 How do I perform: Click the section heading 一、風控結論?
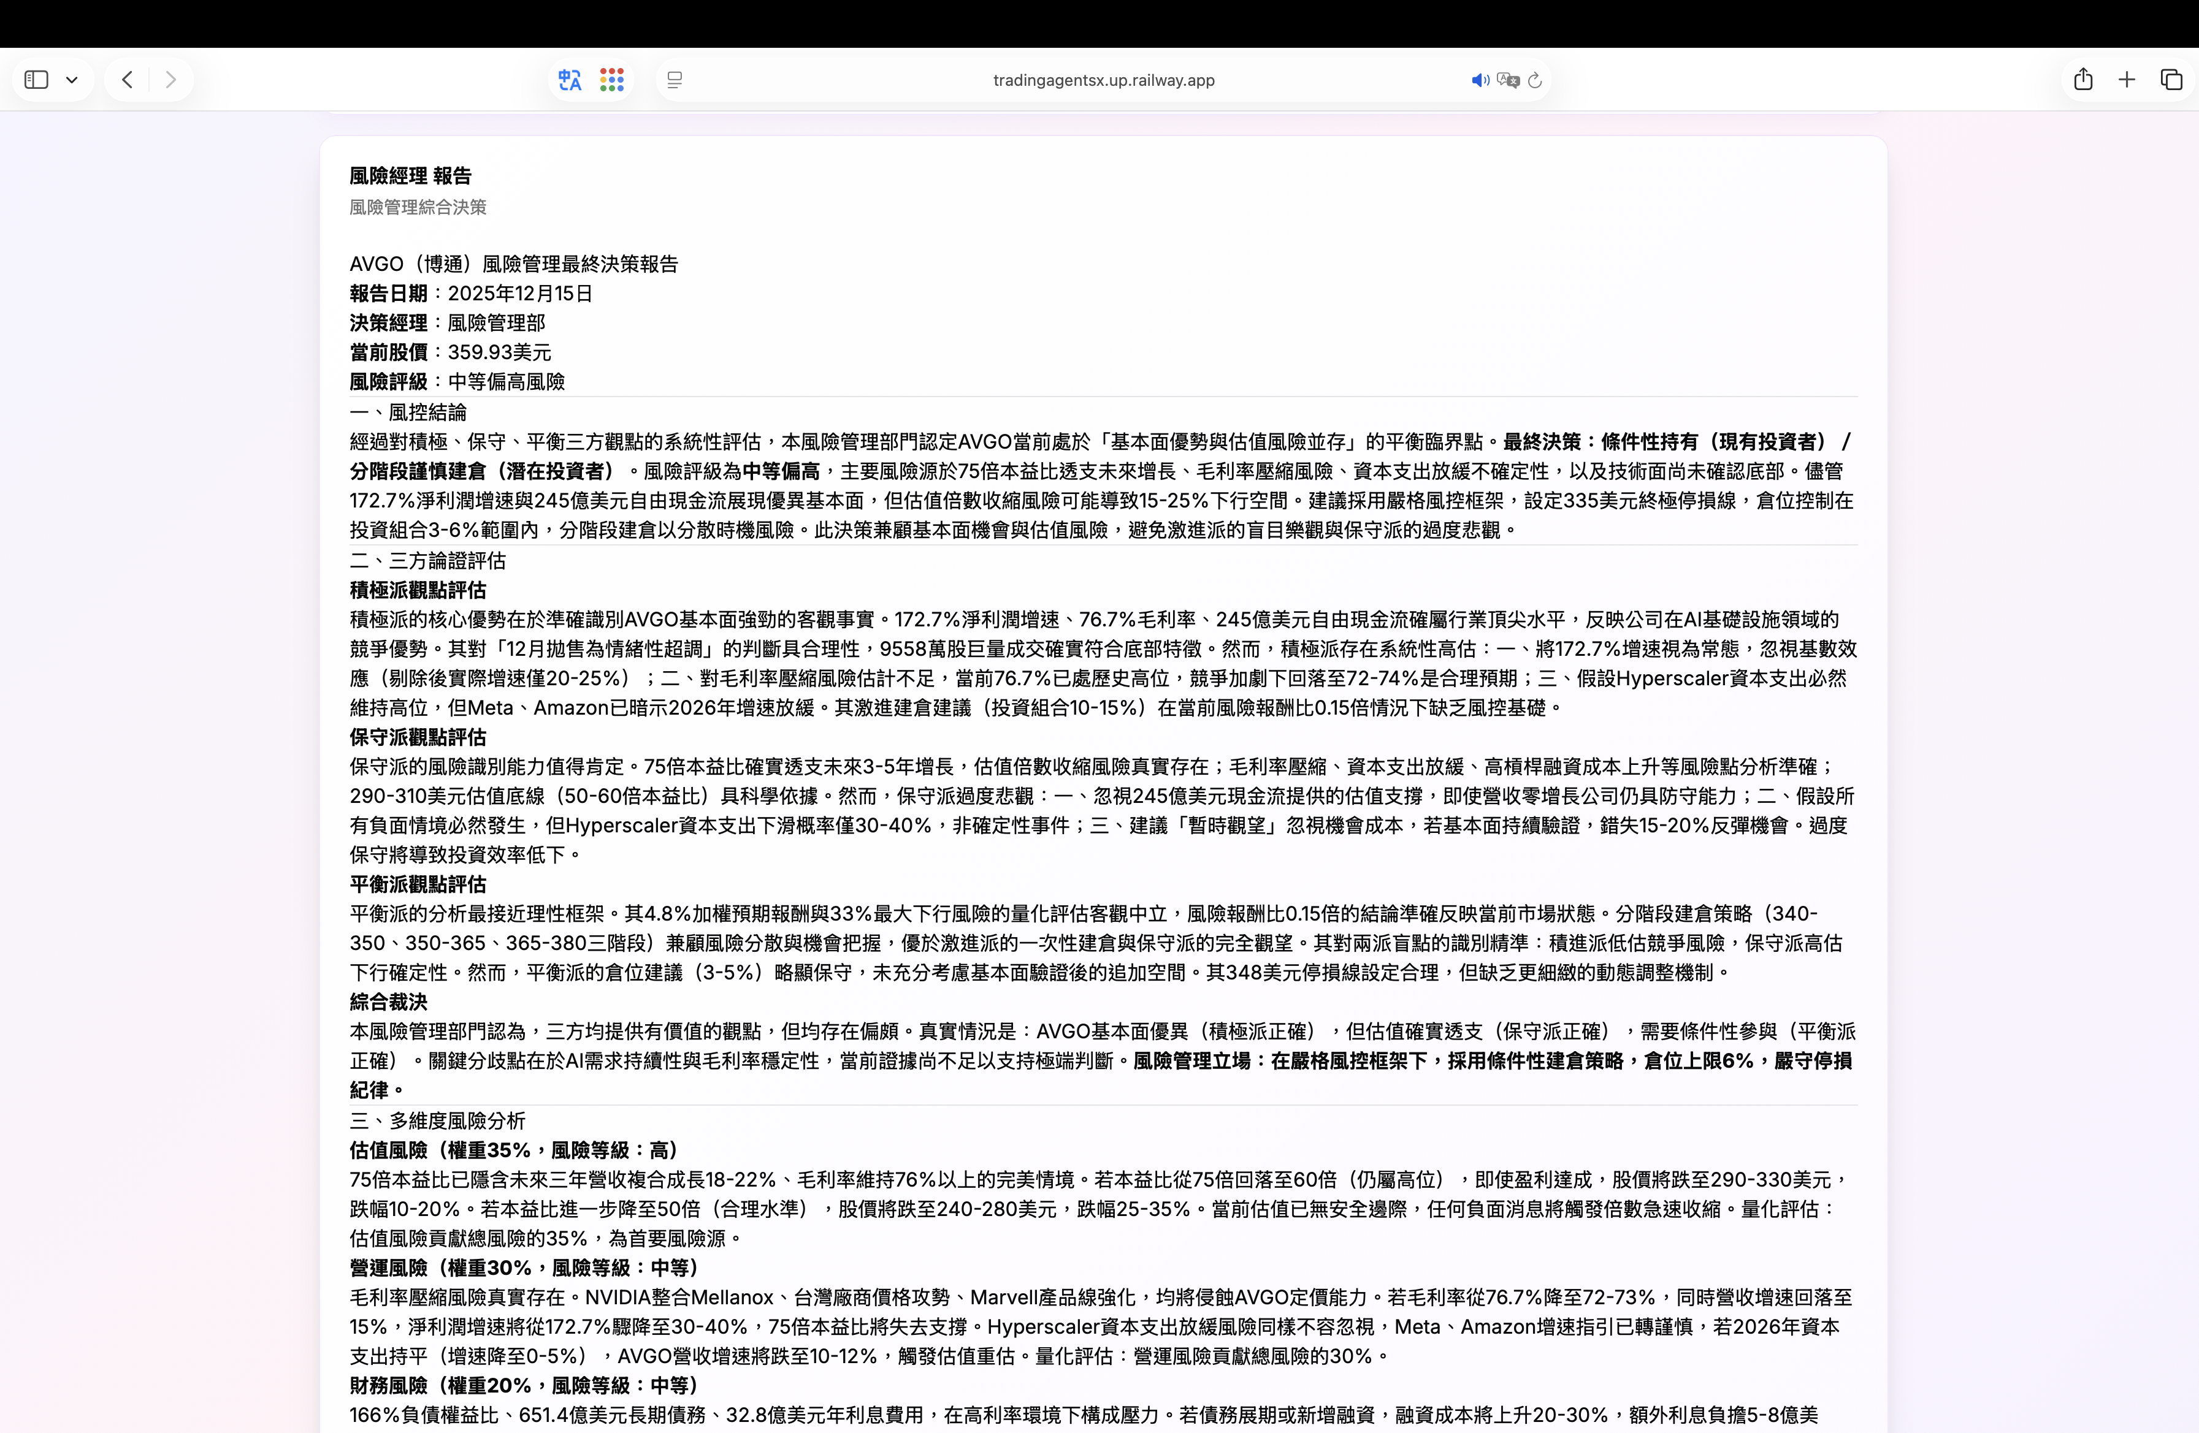[x=408, y=412]
